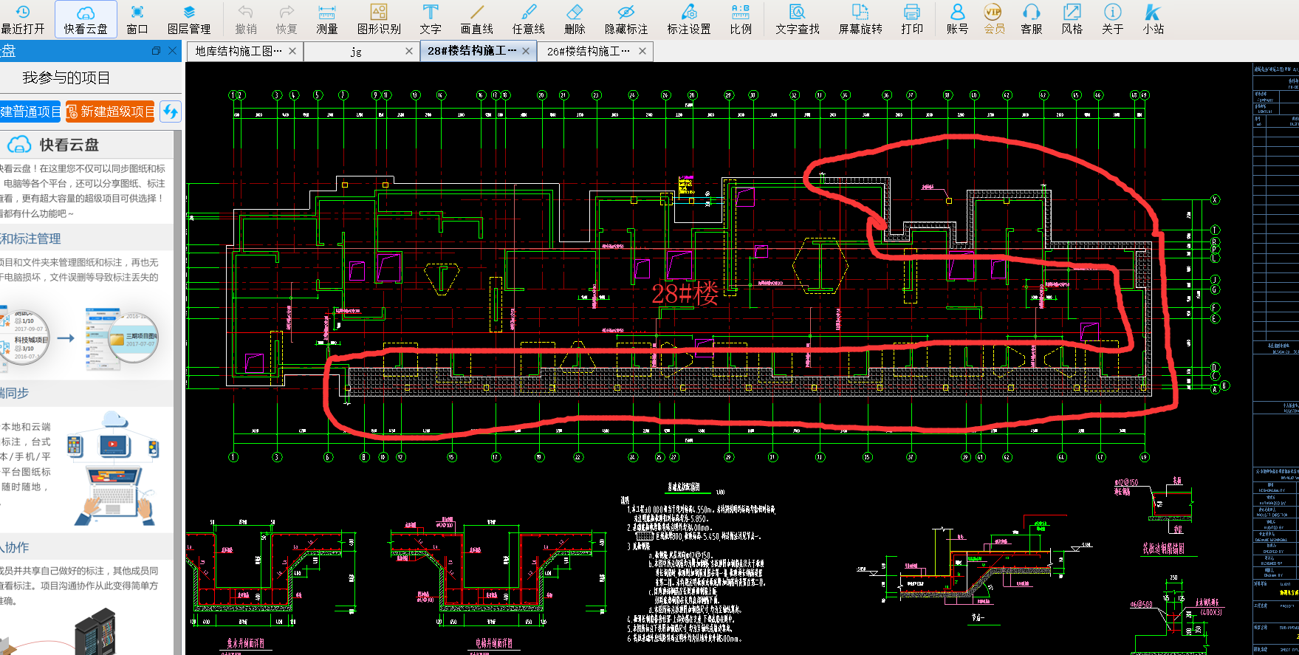This screenshot has width=1299, height=655.
Task: Select the 画直线 draw line tool
Action: click(477, 19)
